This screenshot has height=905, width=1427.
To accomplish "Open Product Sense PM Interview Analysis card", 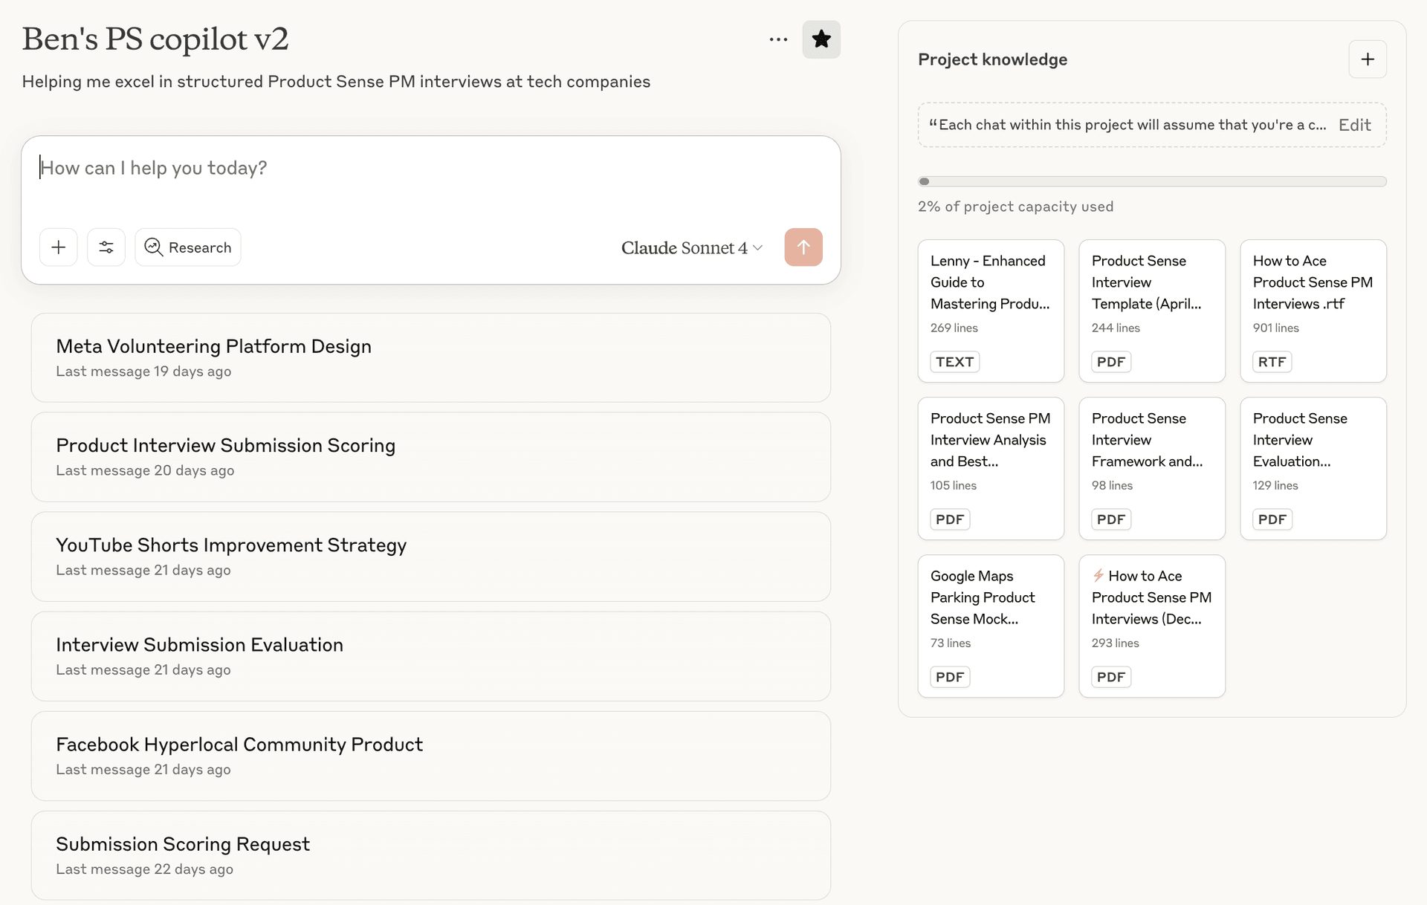I will [x=991, y=468].
